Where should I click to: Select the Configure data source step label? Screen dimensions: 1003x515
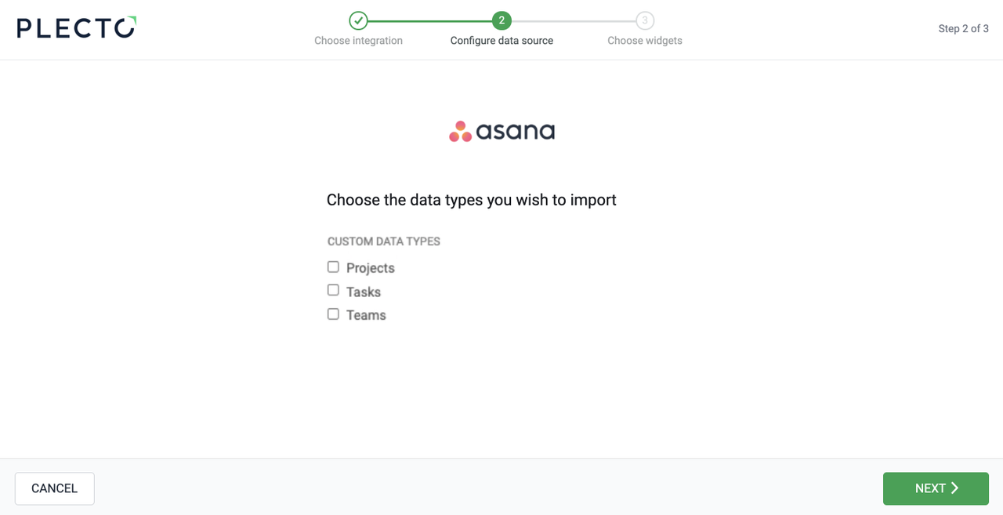point(501,41)
